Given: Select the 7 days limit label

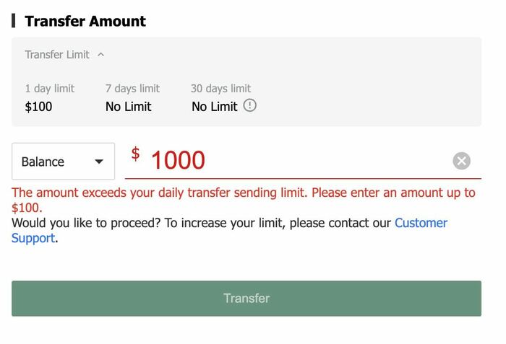Looking at the screenshot, I should click(x=132, y=89).
